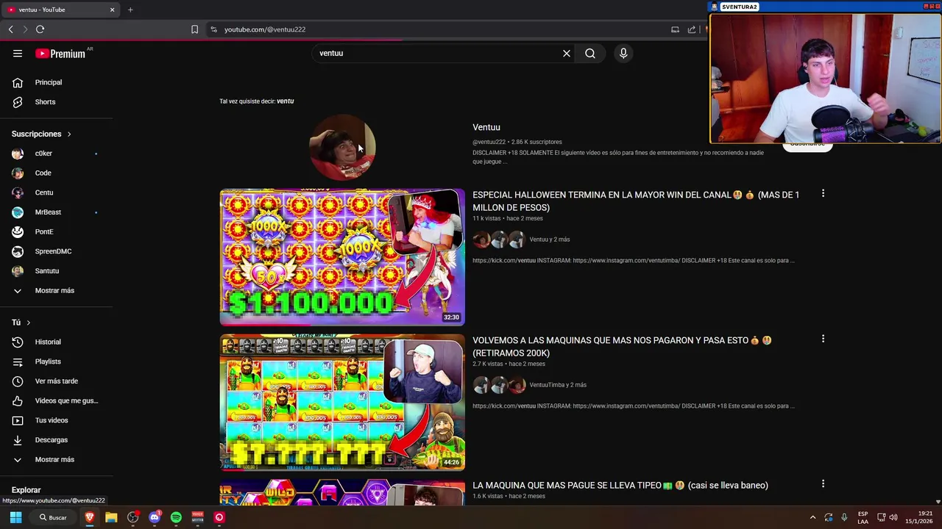
Task: Open Windows taskbar search Buscar
Action: coord(53,517)
